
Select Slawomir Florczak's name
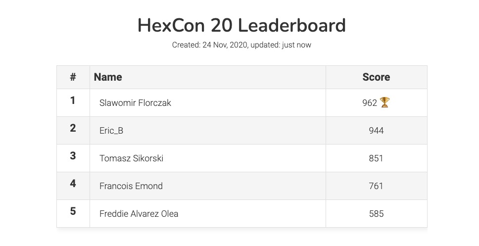(135, 103)
